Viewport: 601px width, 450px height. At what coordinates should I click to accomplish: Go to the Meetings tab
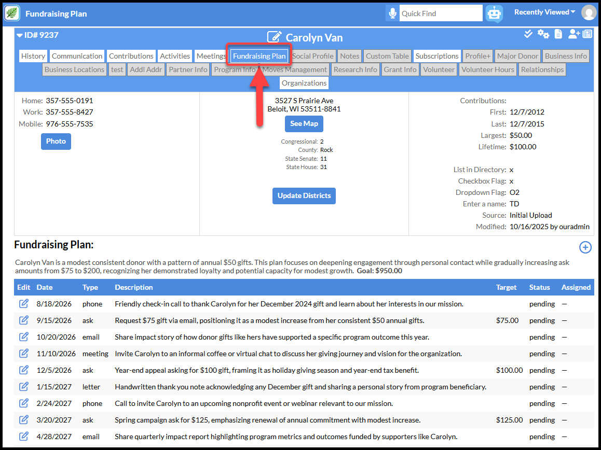(x=211, y=56)
